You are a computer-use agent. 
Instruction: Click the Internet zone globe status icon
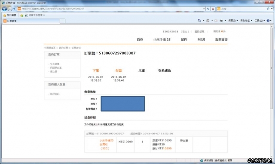(202, 161)
